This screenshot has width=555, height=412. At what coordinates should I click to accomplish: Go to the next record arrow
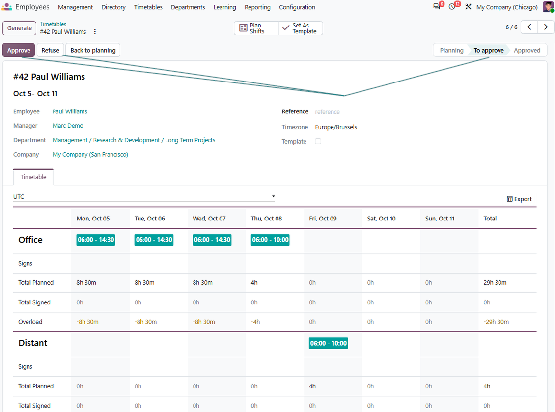546,27
